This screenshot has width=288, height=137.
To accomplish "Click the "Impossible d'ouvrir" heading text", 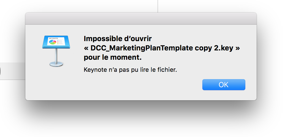I will pyautogui.click(x=118, y=38).
